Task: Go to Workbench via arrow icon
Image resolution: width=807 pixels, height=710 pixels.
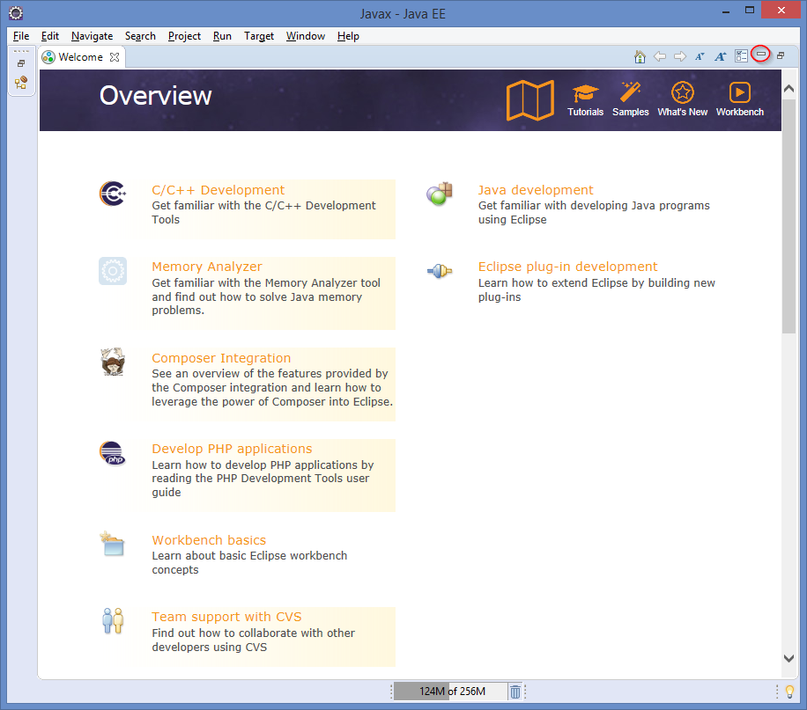Action: coord(739,93)
